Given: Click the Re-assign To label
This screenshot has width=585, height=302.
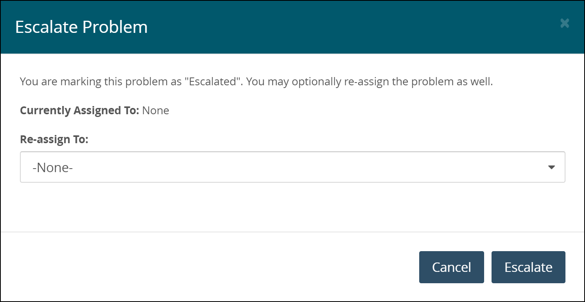Looking at the screenshot, I should [x=54, y=140].
